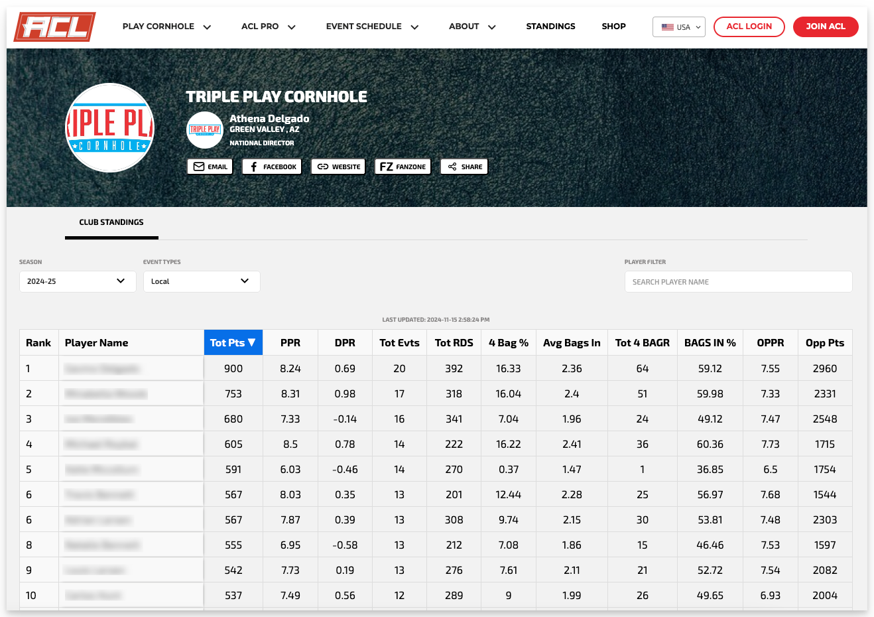Click the 6.93 OPPR cell
The image size is (874, 617).
pos(771,596)
